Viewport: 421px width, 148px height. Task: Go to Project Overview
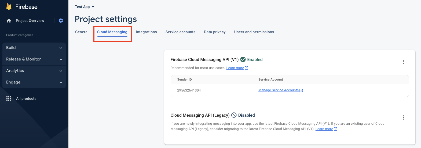pos(30,21)
